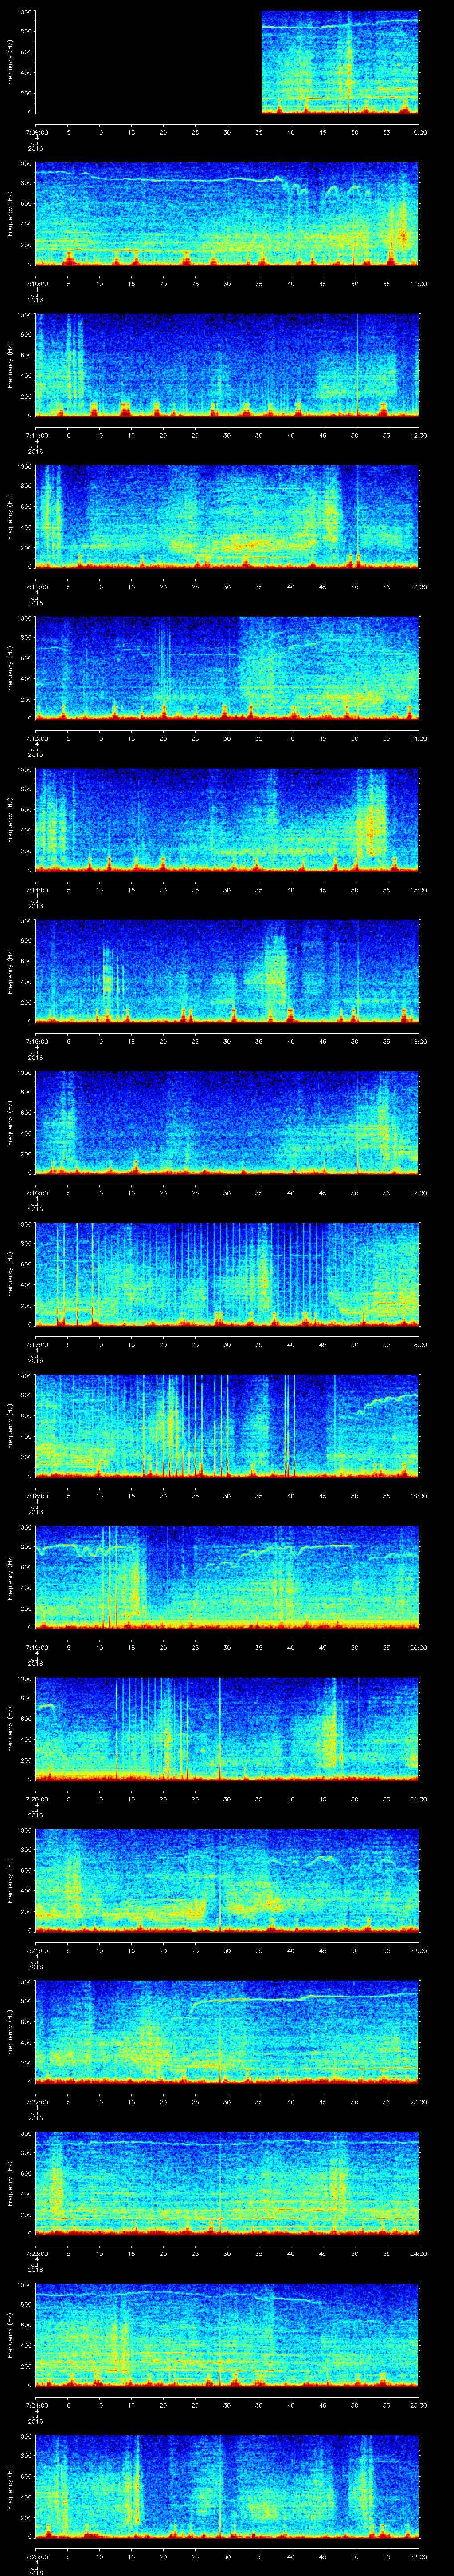
Task: Click the '14:00' end-of-axis time label
Action: [x=419, y=738]
